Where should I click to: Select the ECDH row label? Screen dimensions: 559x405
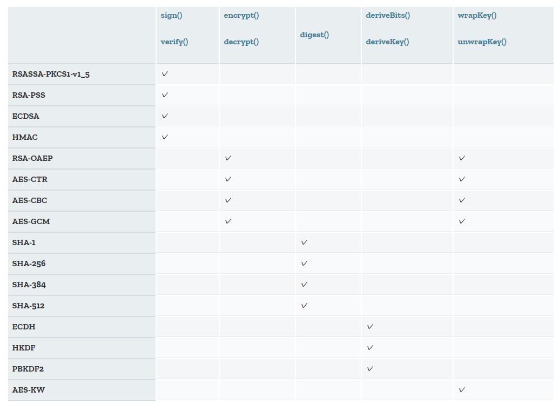click(24, 327)
